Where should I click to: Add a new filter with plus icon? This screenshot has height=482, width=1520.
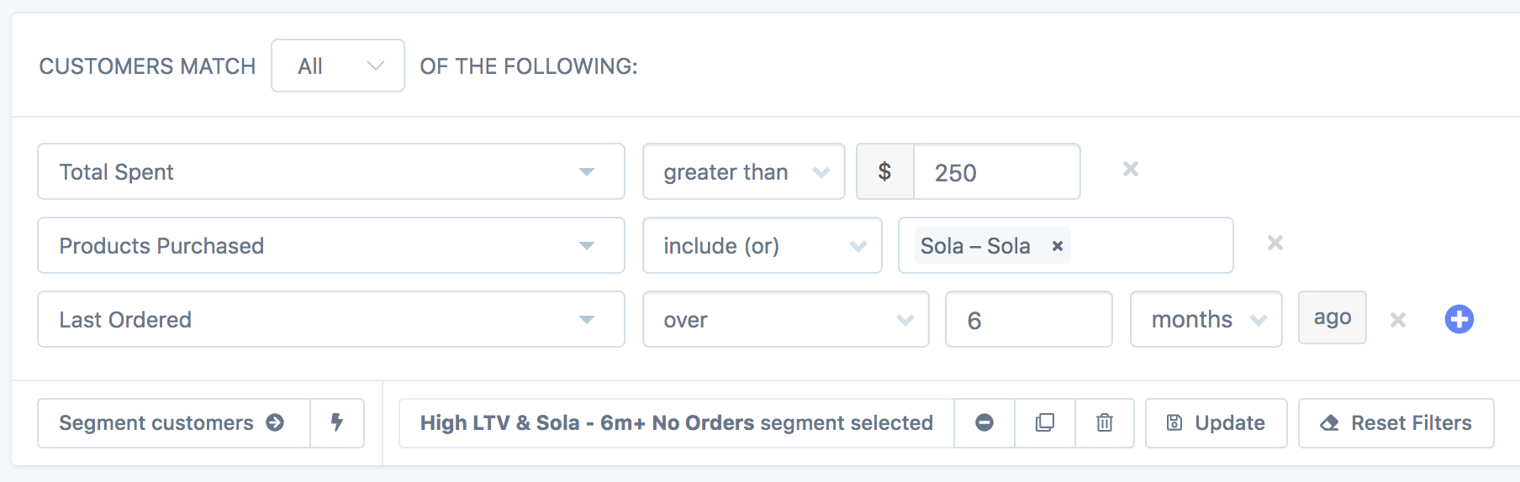click(x=1459, y=319)
